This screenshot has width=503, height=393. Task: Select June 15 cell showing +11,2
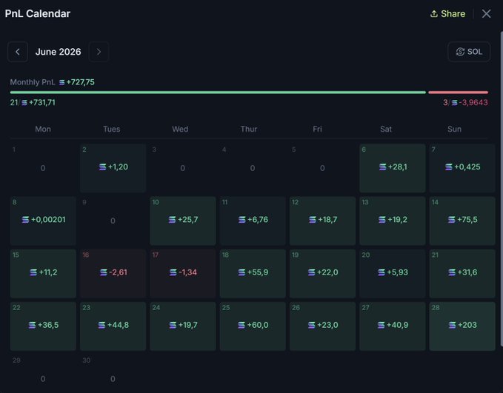click(43, 273)
